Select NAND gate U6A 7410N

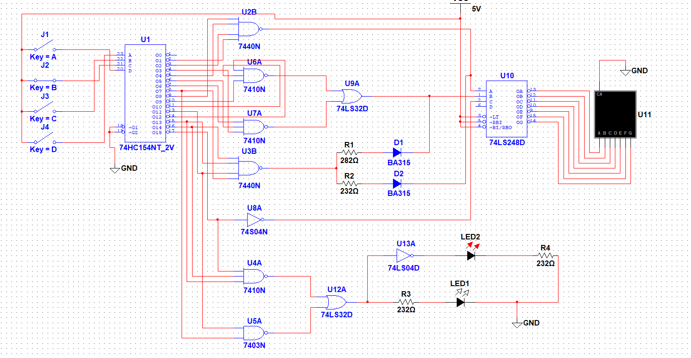click(255, 75)
